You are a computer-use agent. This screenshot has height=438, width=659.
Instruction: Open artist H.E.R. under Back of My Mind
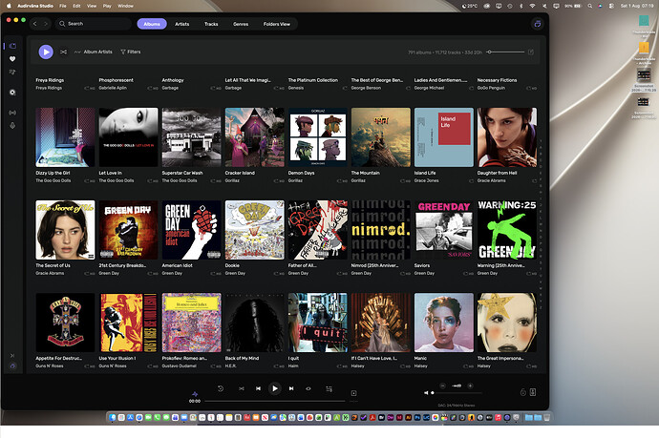(x=231, y=366)
